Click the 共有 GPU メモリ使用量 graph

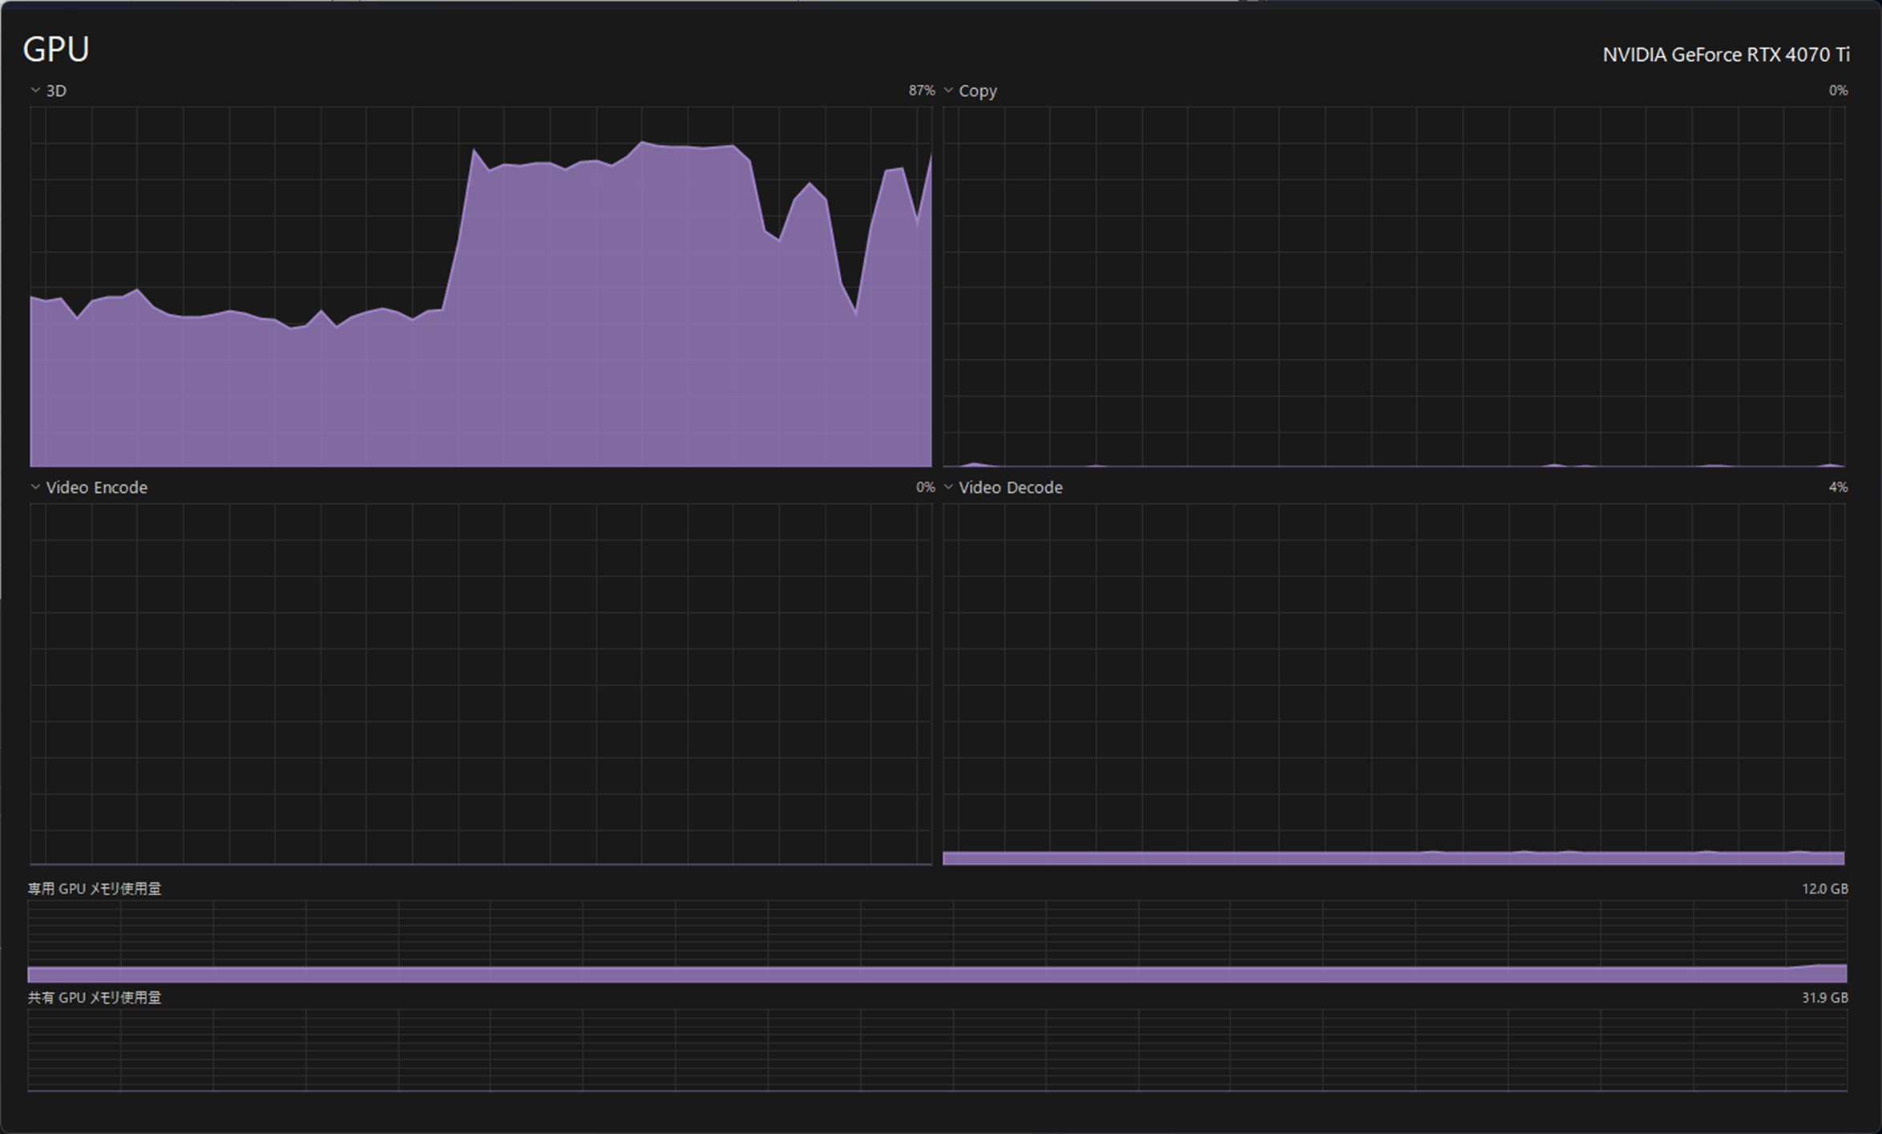tap(937, 1050)
